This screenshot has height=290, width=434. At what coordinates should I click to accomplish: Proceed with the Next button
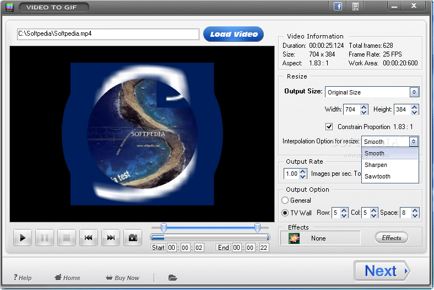pyautogui.click(x=382, y=271)
